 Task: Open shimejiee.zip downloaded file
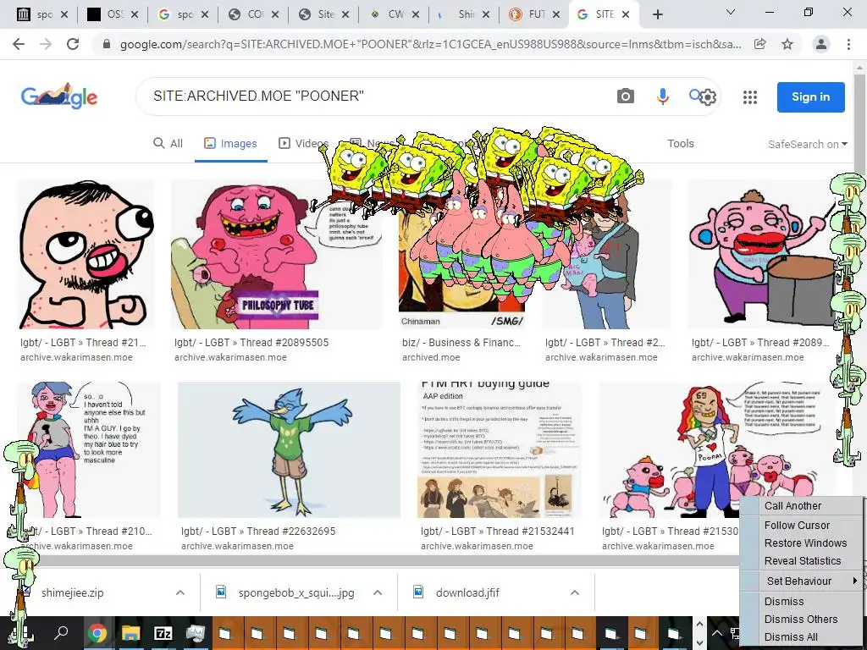click(x=72, y=592)
